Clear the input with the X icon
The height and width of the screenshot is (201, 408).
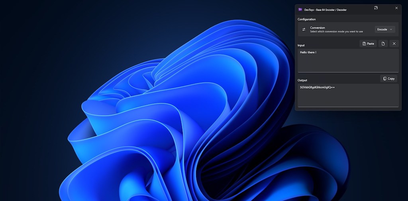(x=394, y=44)
